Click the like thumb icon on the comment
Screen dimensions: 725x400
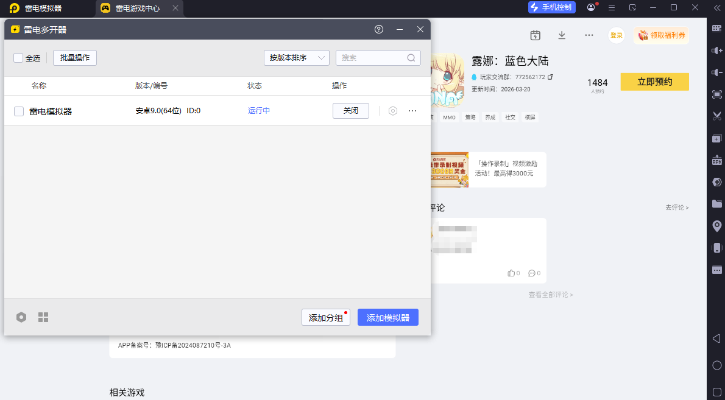click(x=511, y=273)
